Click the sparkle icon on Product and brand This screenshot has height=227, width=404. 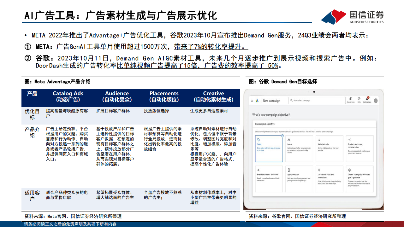[x=349, y=140]
